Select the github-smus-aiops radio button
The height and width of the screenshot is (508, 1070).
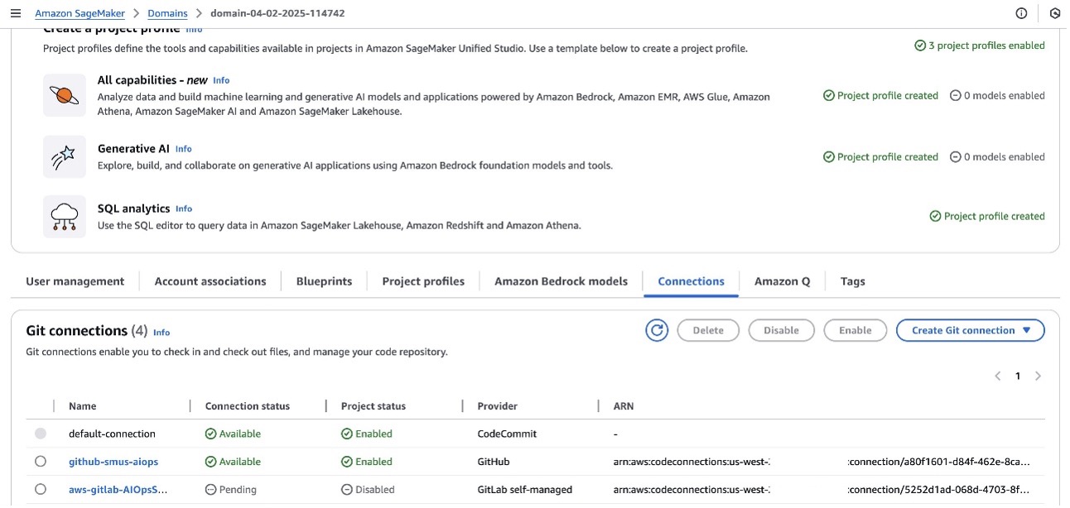click(41, 462)
